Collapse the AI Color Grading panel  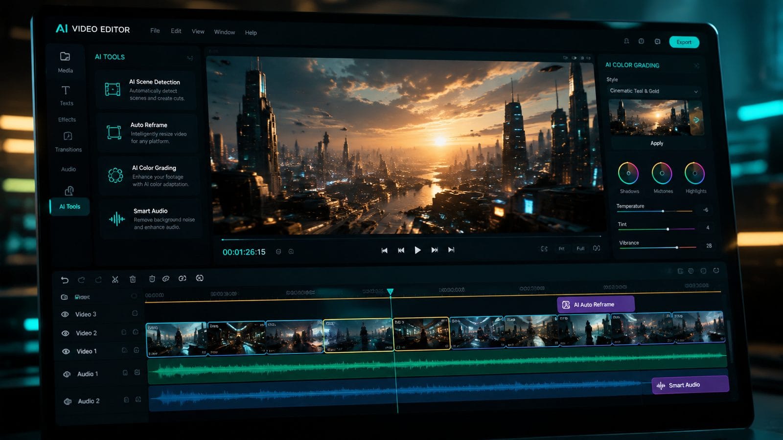[x=696, y=66]
